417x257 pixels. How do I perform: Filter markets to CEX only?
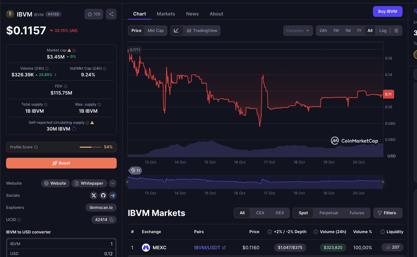click(260, 213)
